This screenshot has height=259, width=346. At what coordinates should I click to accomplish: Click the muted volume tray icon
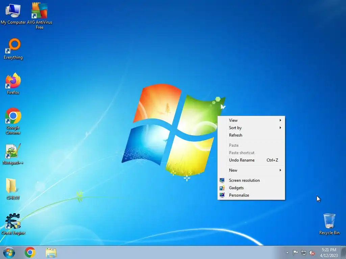click(x=312, y=253)
